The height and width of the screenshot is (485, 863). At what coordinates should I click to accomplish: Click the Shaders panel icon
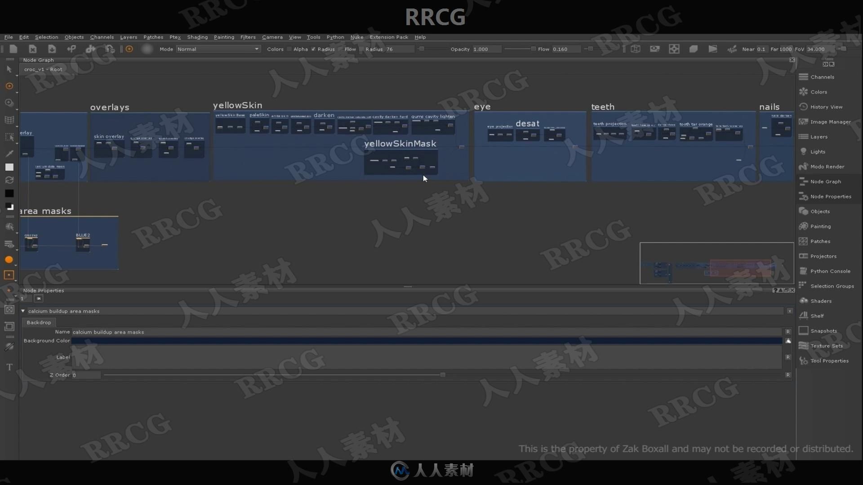click(804, 300)
